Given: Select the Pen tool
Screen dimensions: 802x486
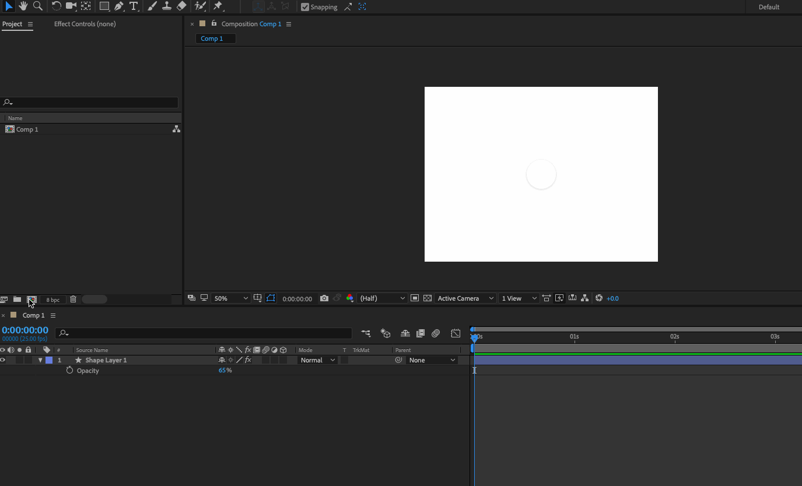Looking at the screenshot, I should pyautogui.click(x=119, y=6).
